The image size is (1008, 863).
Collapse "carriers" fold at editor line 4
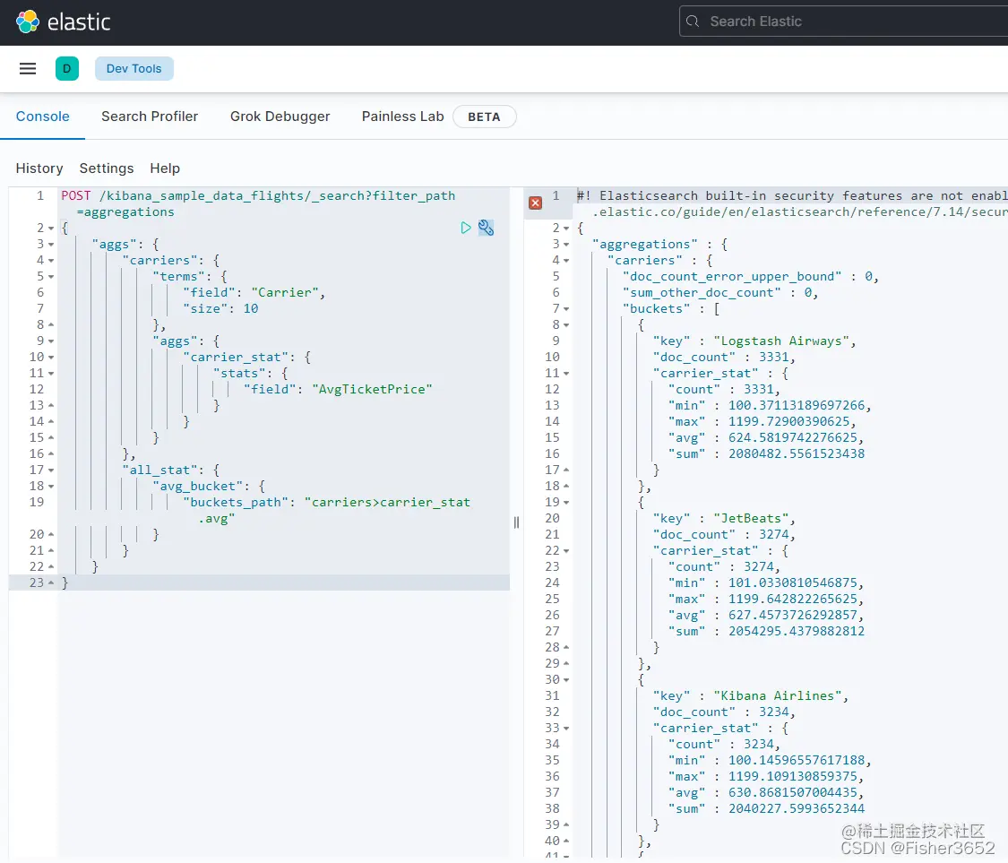51,261
